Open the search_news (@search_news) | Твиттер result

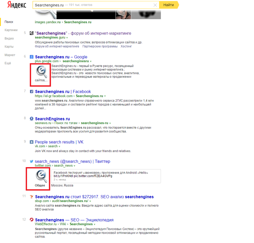click(72, 161)
